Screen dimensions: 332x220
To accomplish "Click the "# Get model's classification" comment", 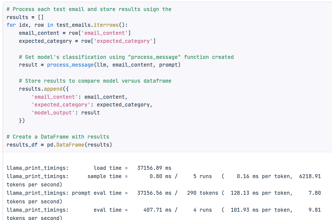I will pos(126,57).
